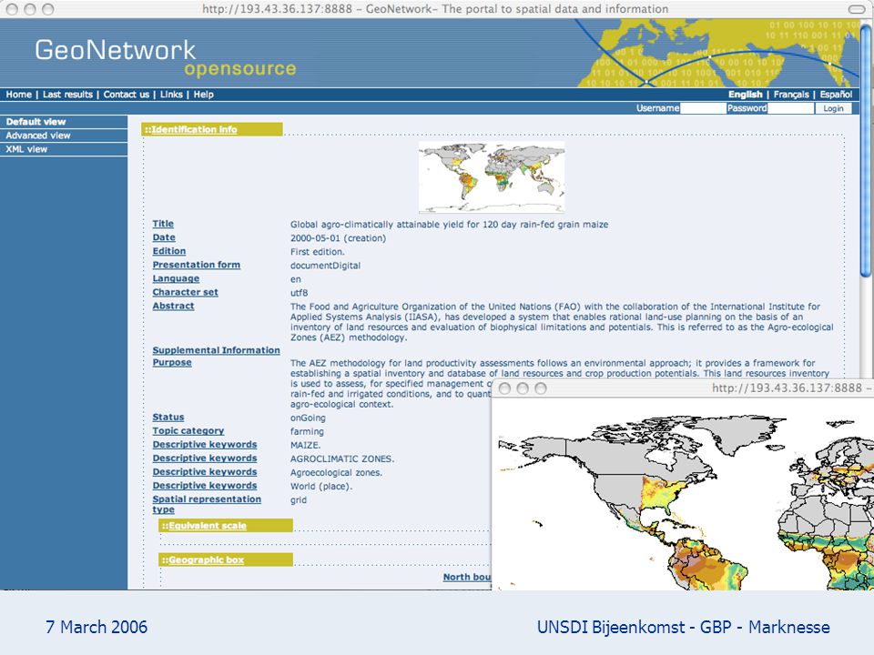Click Descriptive keywords label beside Agroecological zones

point(205,472)
